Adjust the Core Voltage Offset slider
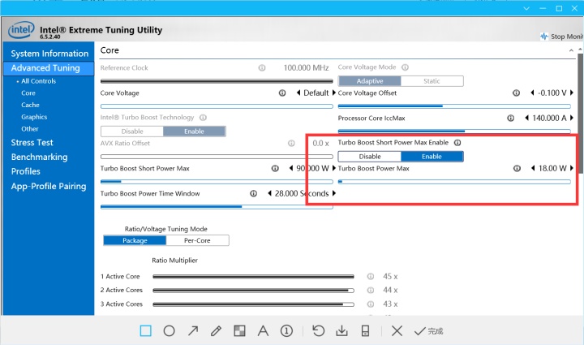Viewport: 584px width, 345px height. [x=454, y=106]
